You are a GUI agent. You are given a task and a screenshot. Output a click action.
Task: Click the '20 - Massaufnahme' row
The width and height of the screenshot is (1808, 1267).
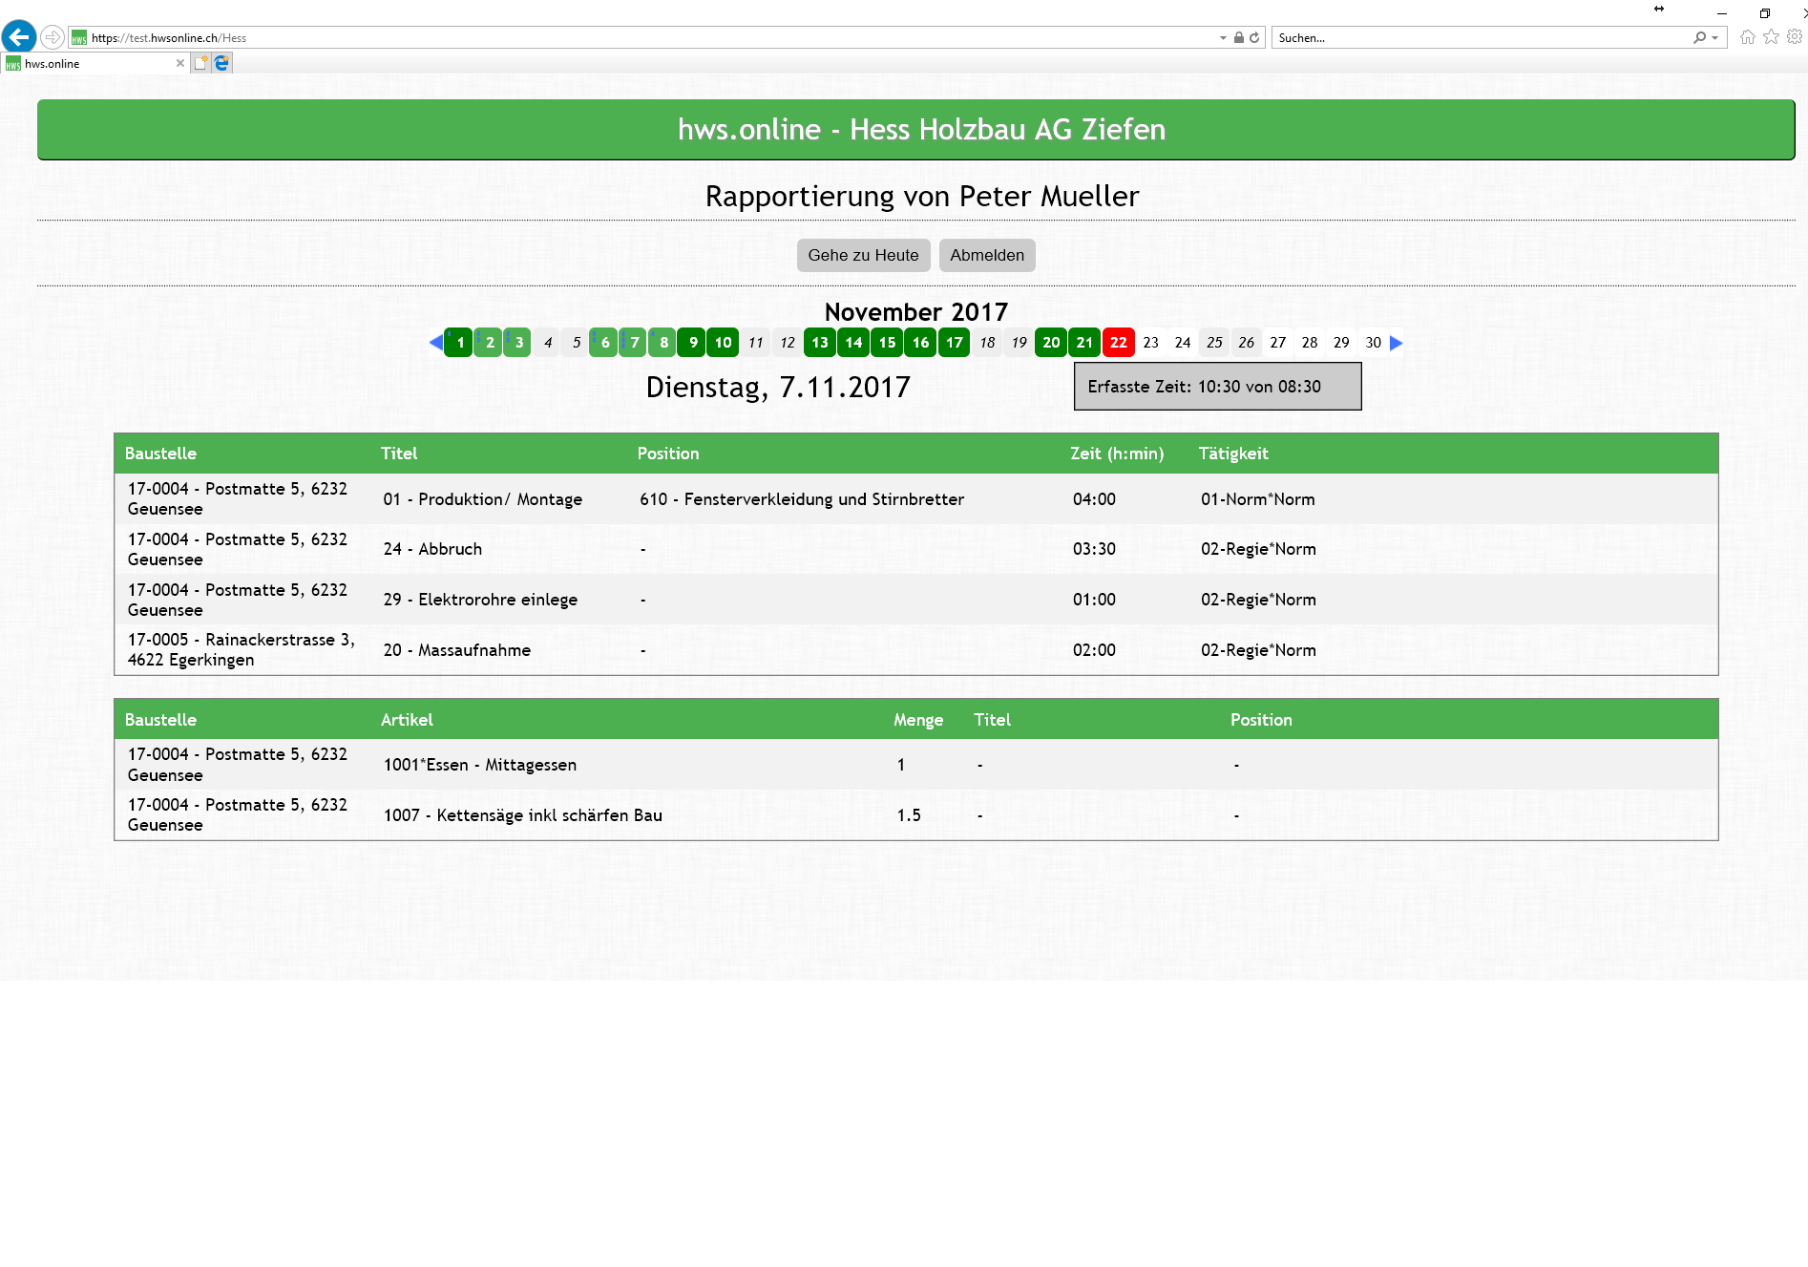[916, 650]
